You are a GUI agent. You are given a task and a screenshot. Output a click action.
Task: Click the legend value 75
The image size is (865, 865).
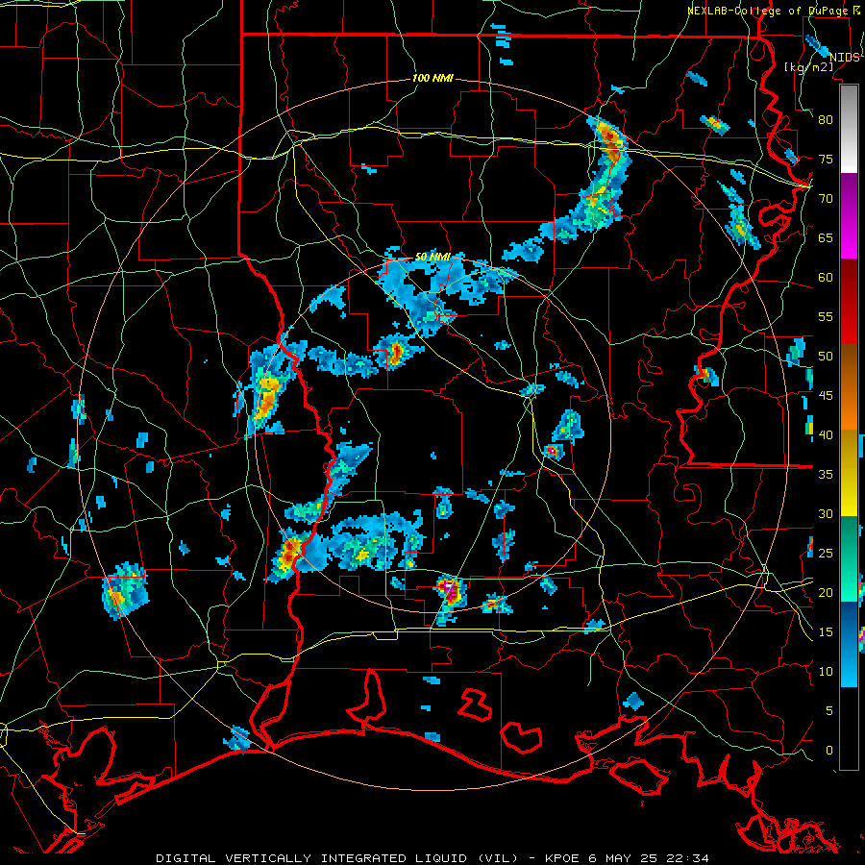[x=826, y=159]
